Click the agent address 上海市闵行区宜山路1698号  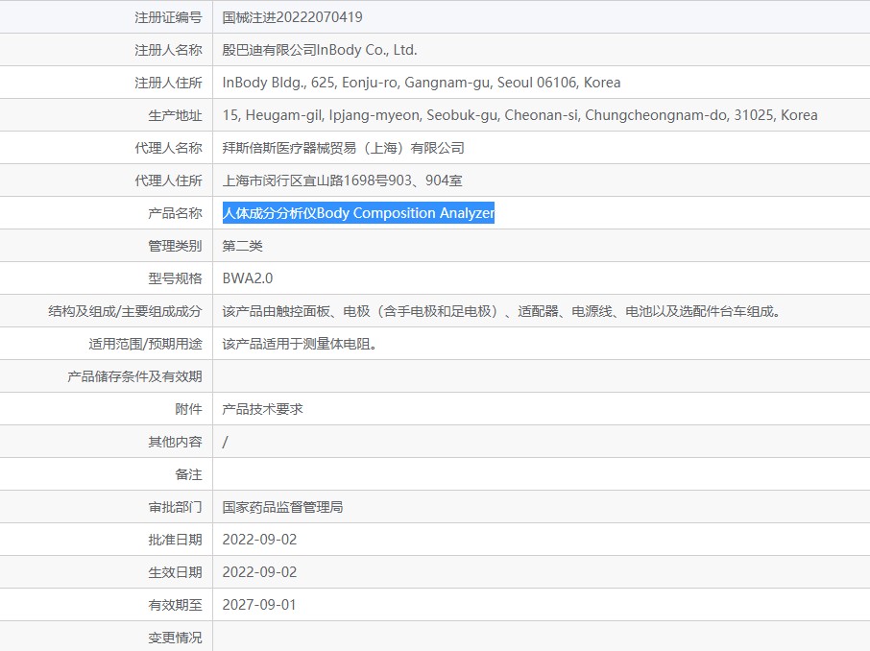point(342,181)
